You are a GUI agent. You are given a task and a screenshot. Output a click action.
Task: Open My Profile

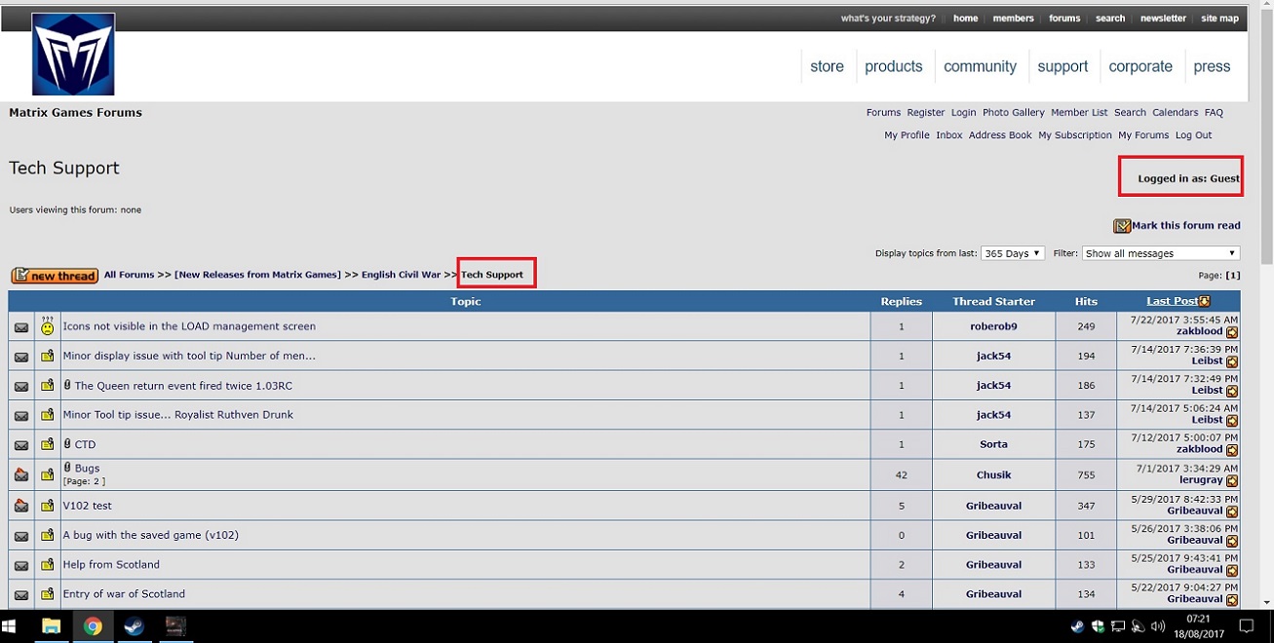coord(907,135)
